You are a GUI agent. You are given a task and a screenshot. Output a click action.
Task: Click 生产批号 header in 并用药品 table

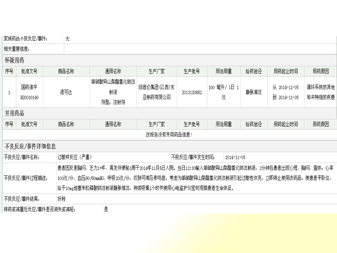pos(192,124)
